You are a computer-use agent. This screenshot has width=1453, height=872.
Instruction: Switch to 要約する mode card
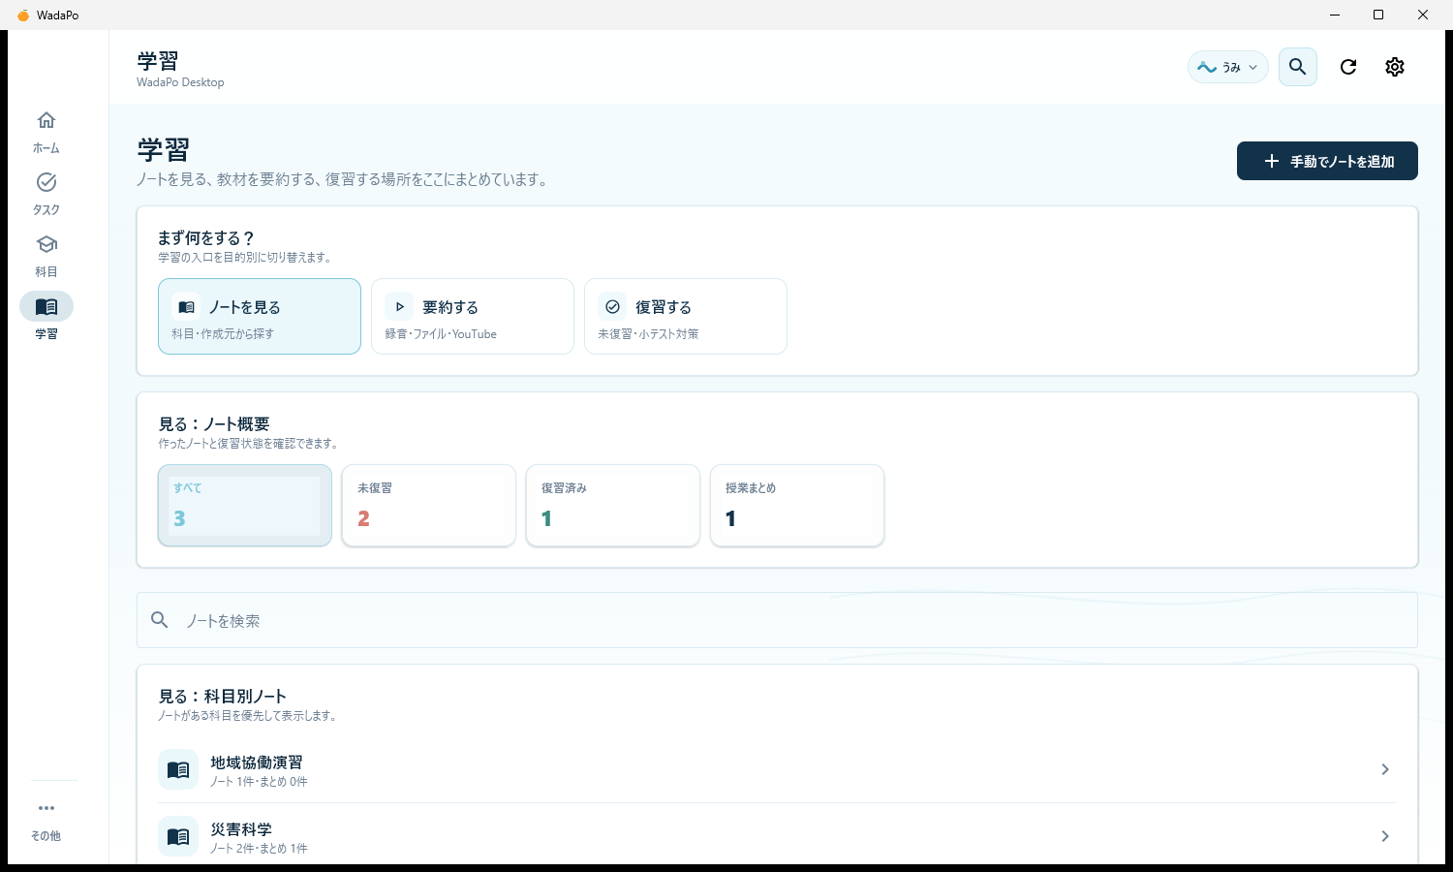point(473,317)
